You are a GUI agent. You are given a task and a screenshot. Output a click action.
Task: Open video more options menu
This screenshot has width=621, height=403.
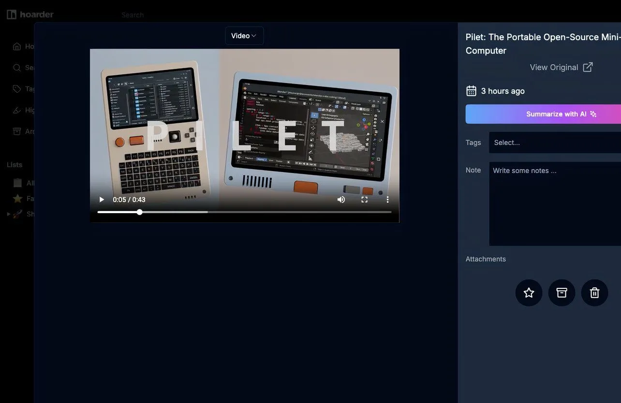(387, 200)
